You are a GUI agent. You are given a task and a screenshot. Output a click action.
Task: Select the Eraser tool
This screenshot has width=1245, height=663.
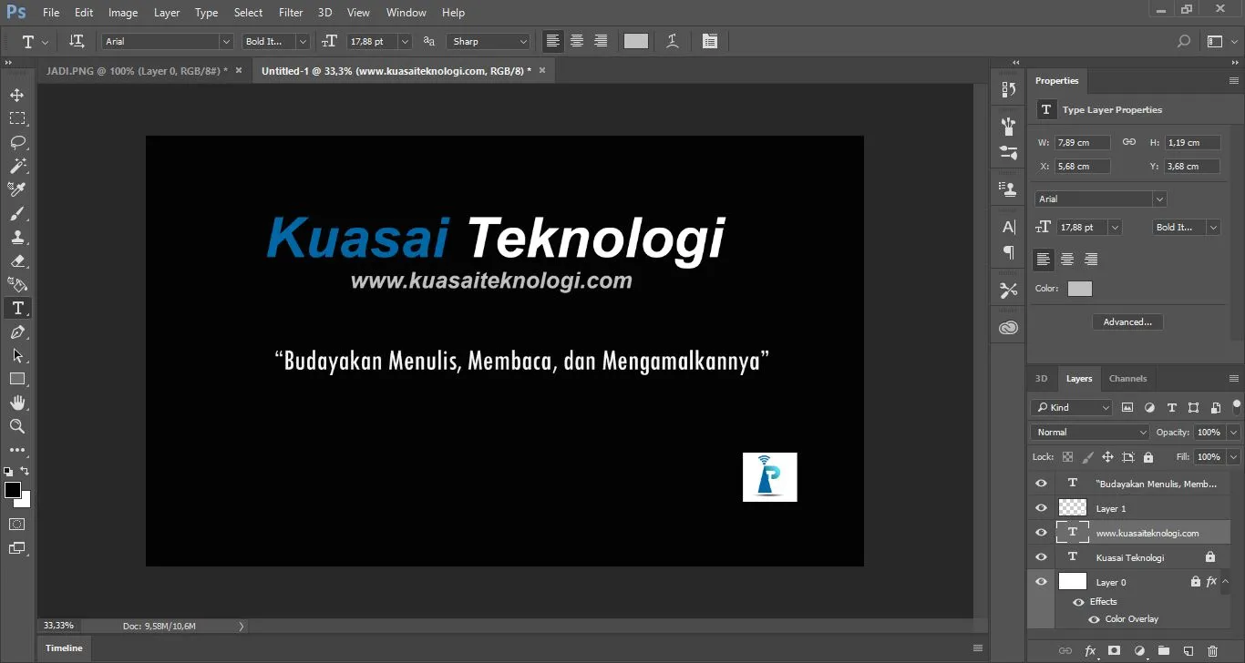pyautogui.click(x=16, y=260)
